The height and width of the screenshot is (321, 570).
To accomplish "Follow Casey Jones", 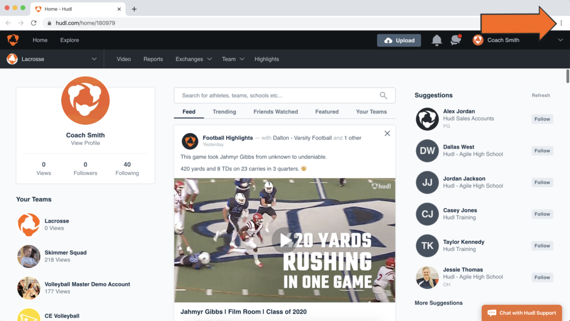I will [x=542, y=214].
